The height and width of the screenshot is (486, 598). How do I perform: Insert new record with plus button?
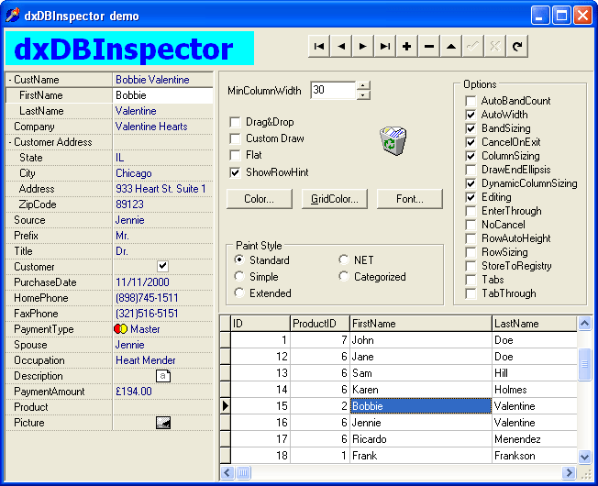click(x=407, y=47)
